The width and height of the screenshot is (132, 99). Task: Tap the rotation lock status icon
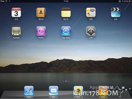click(x=120, y=1)
